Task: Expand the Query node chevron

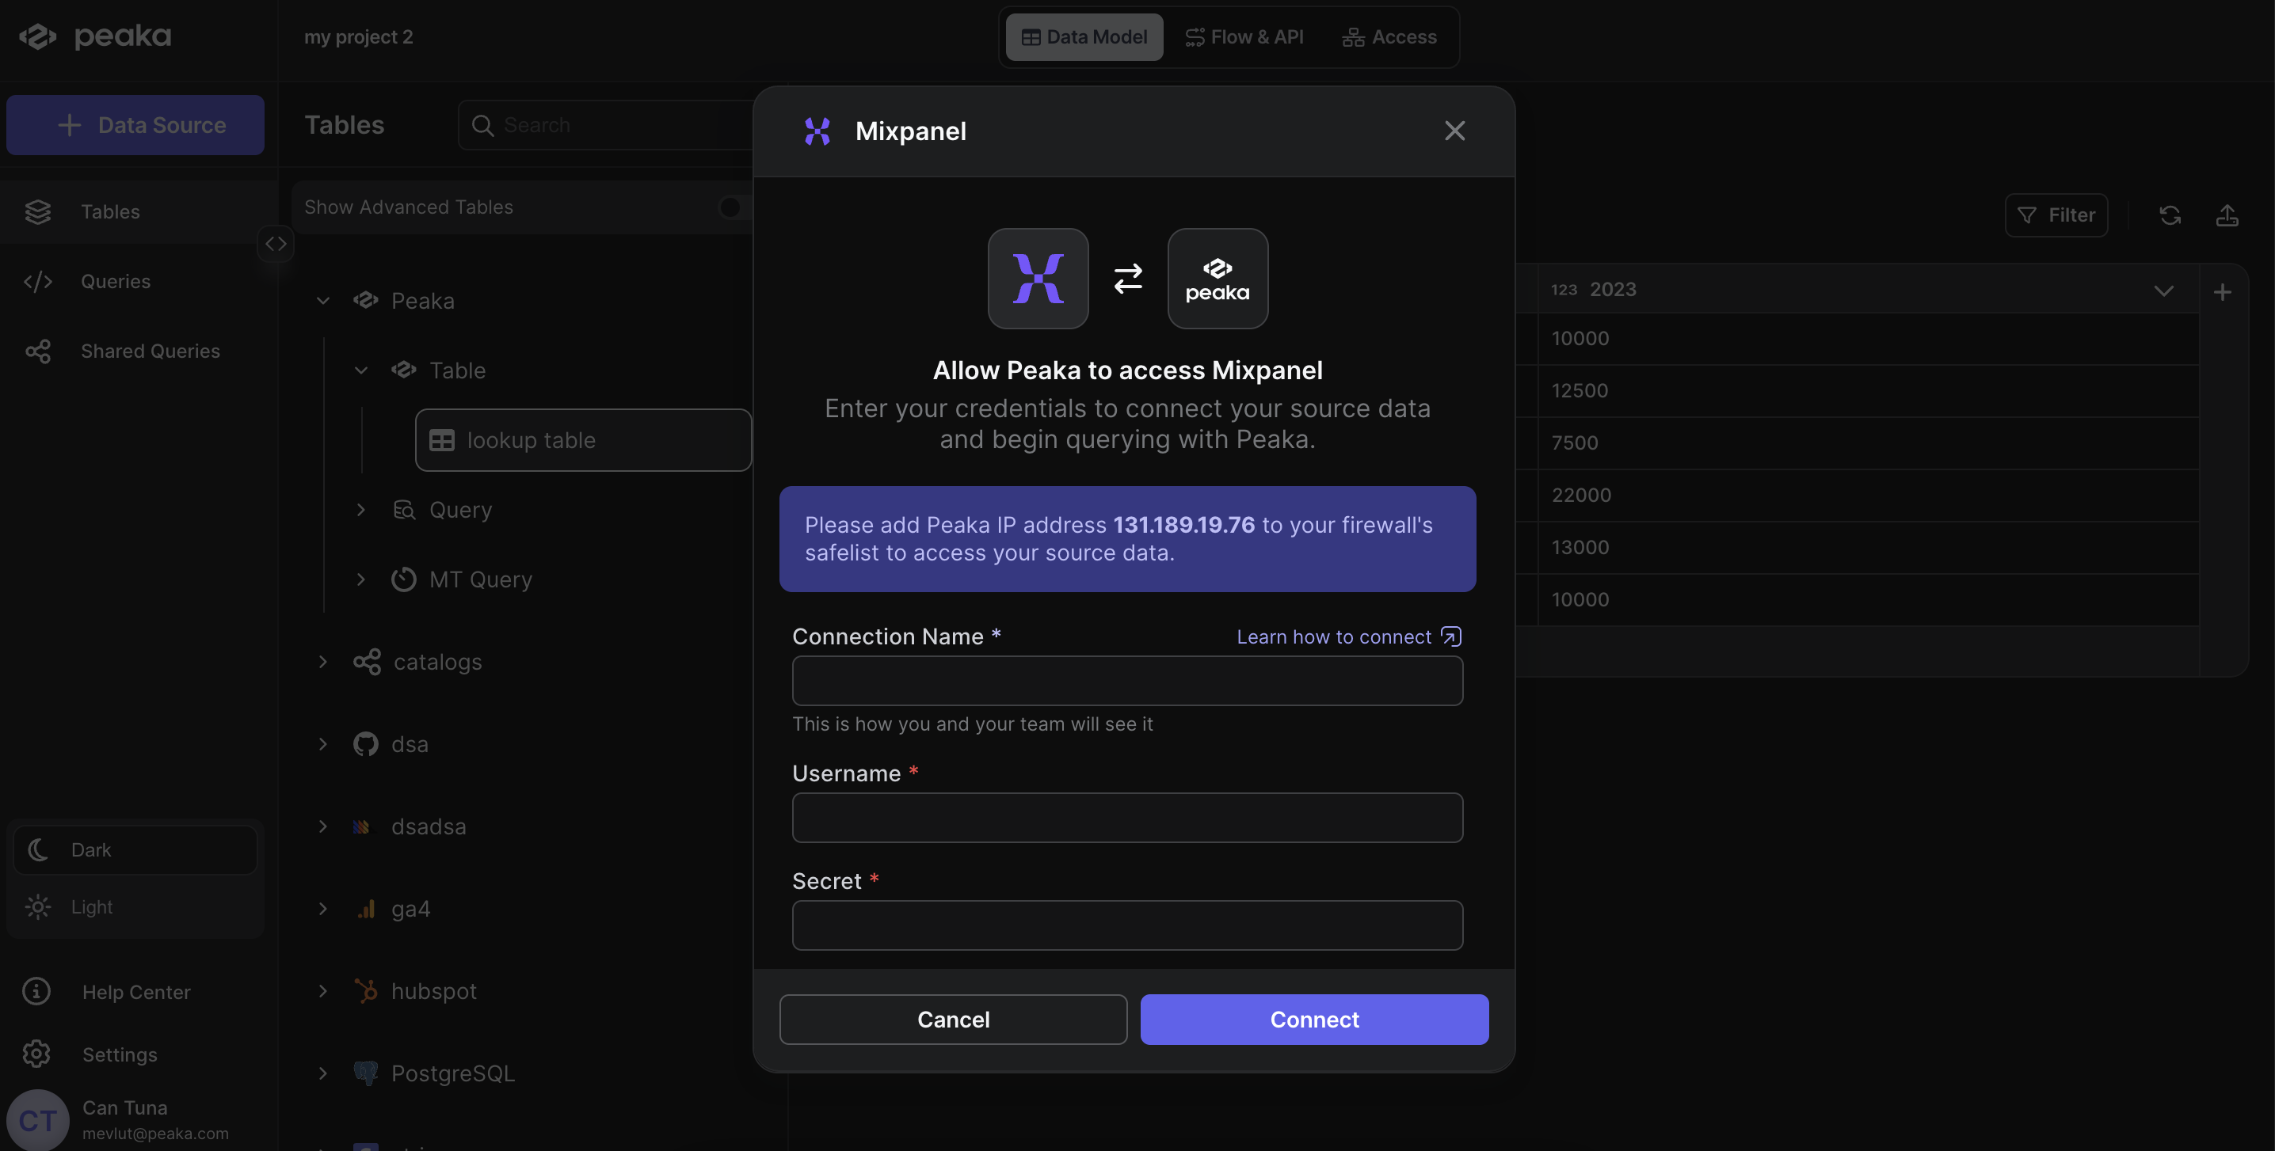Action: (x=361, y=510)
